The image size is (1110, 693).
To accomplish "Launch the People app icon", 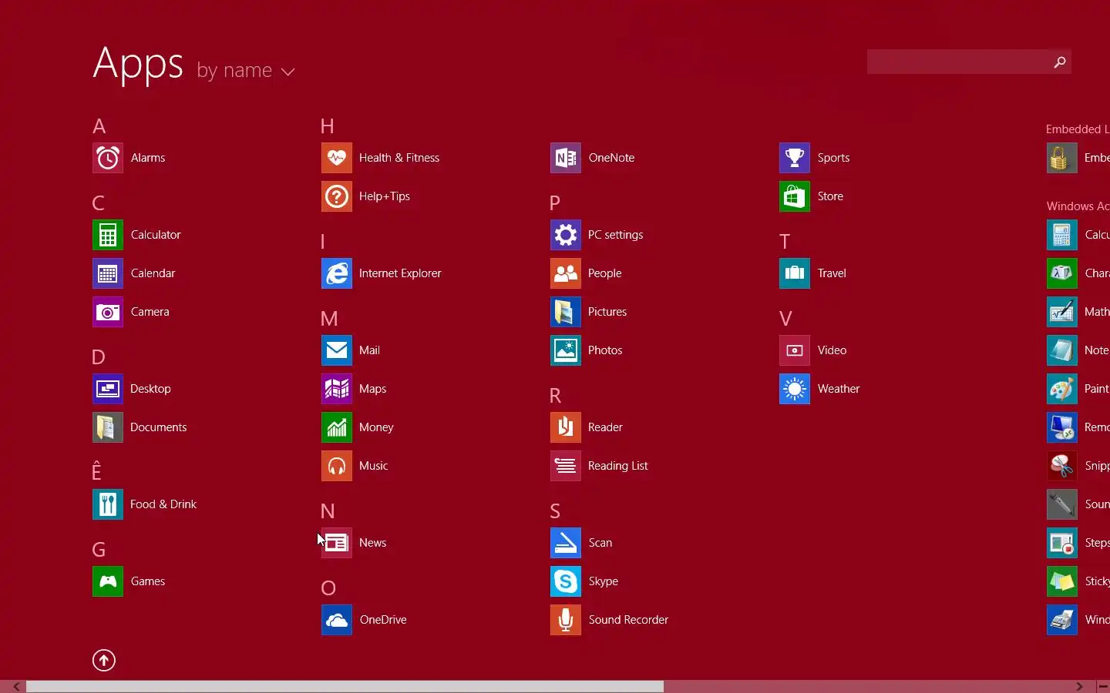I will click(566, 273).
